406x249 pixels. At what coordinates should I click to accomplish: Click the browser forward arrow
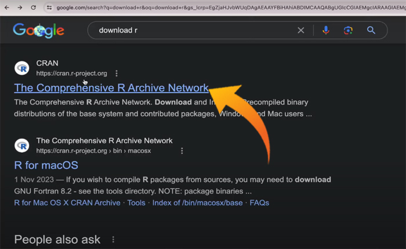[19, 8]
